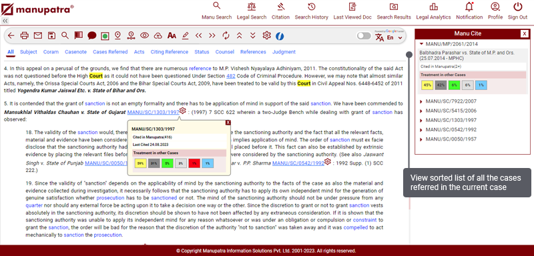Click the red 1% treatment swatch in popup
Viewport: 534px width, 256px height.
point(194,163)
